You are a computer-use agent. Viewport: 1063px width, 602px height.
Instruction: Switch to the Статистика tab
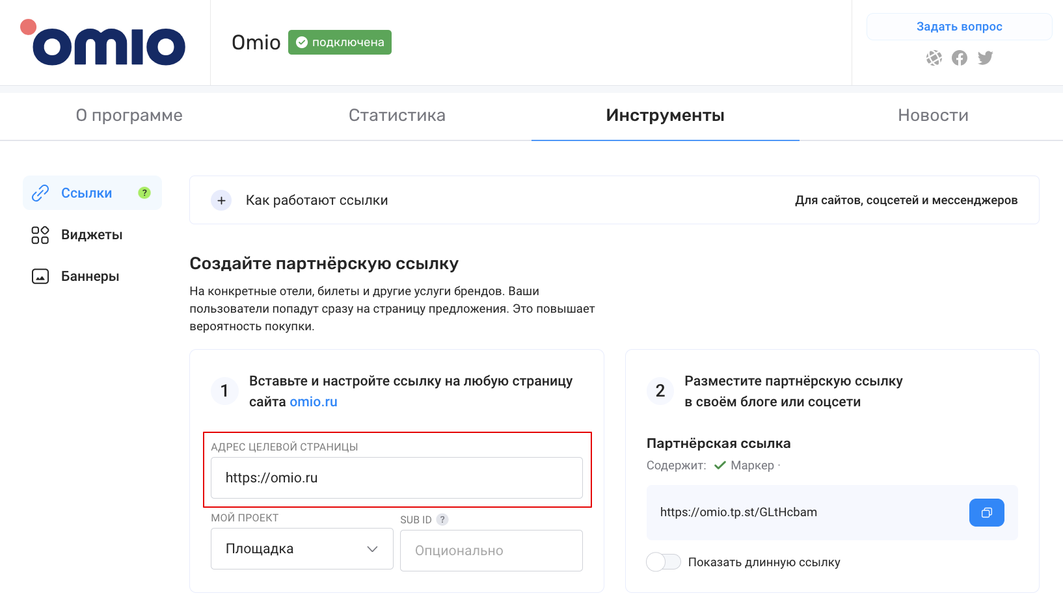(x=397, y=115)
